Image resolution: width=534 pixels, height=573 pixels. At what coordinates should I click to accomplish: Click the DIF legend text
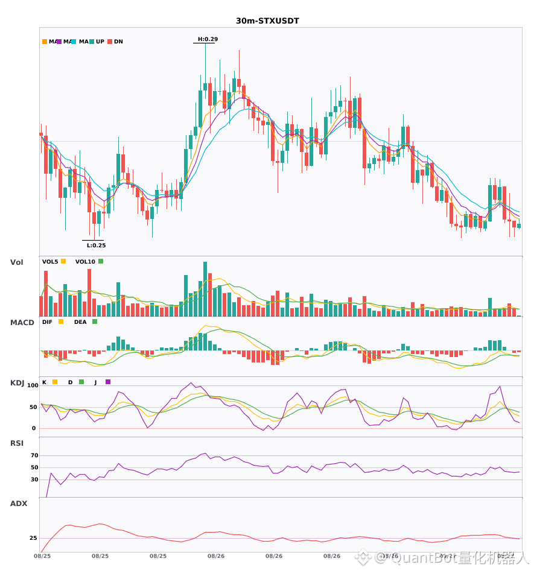tap(47, 322)
